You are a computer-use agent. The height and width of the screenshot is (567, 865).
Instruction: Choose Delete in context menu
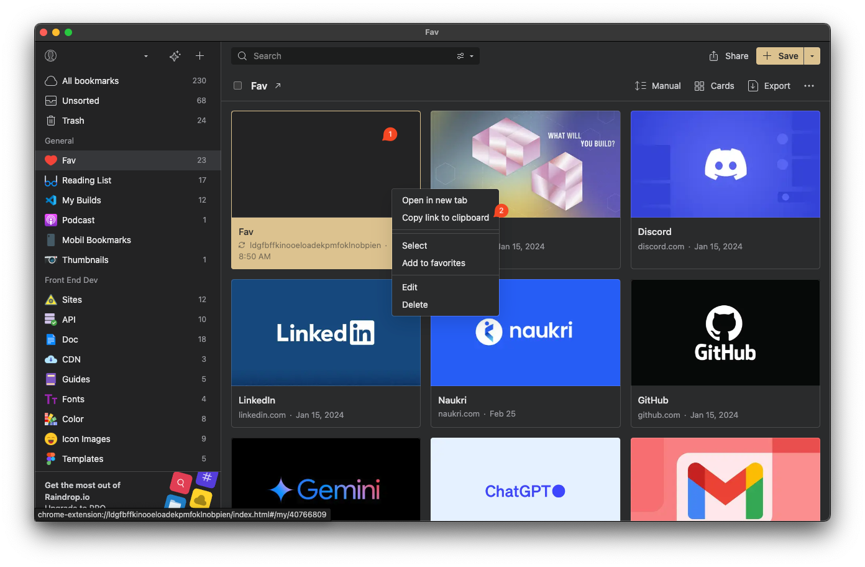click(446, 305)
